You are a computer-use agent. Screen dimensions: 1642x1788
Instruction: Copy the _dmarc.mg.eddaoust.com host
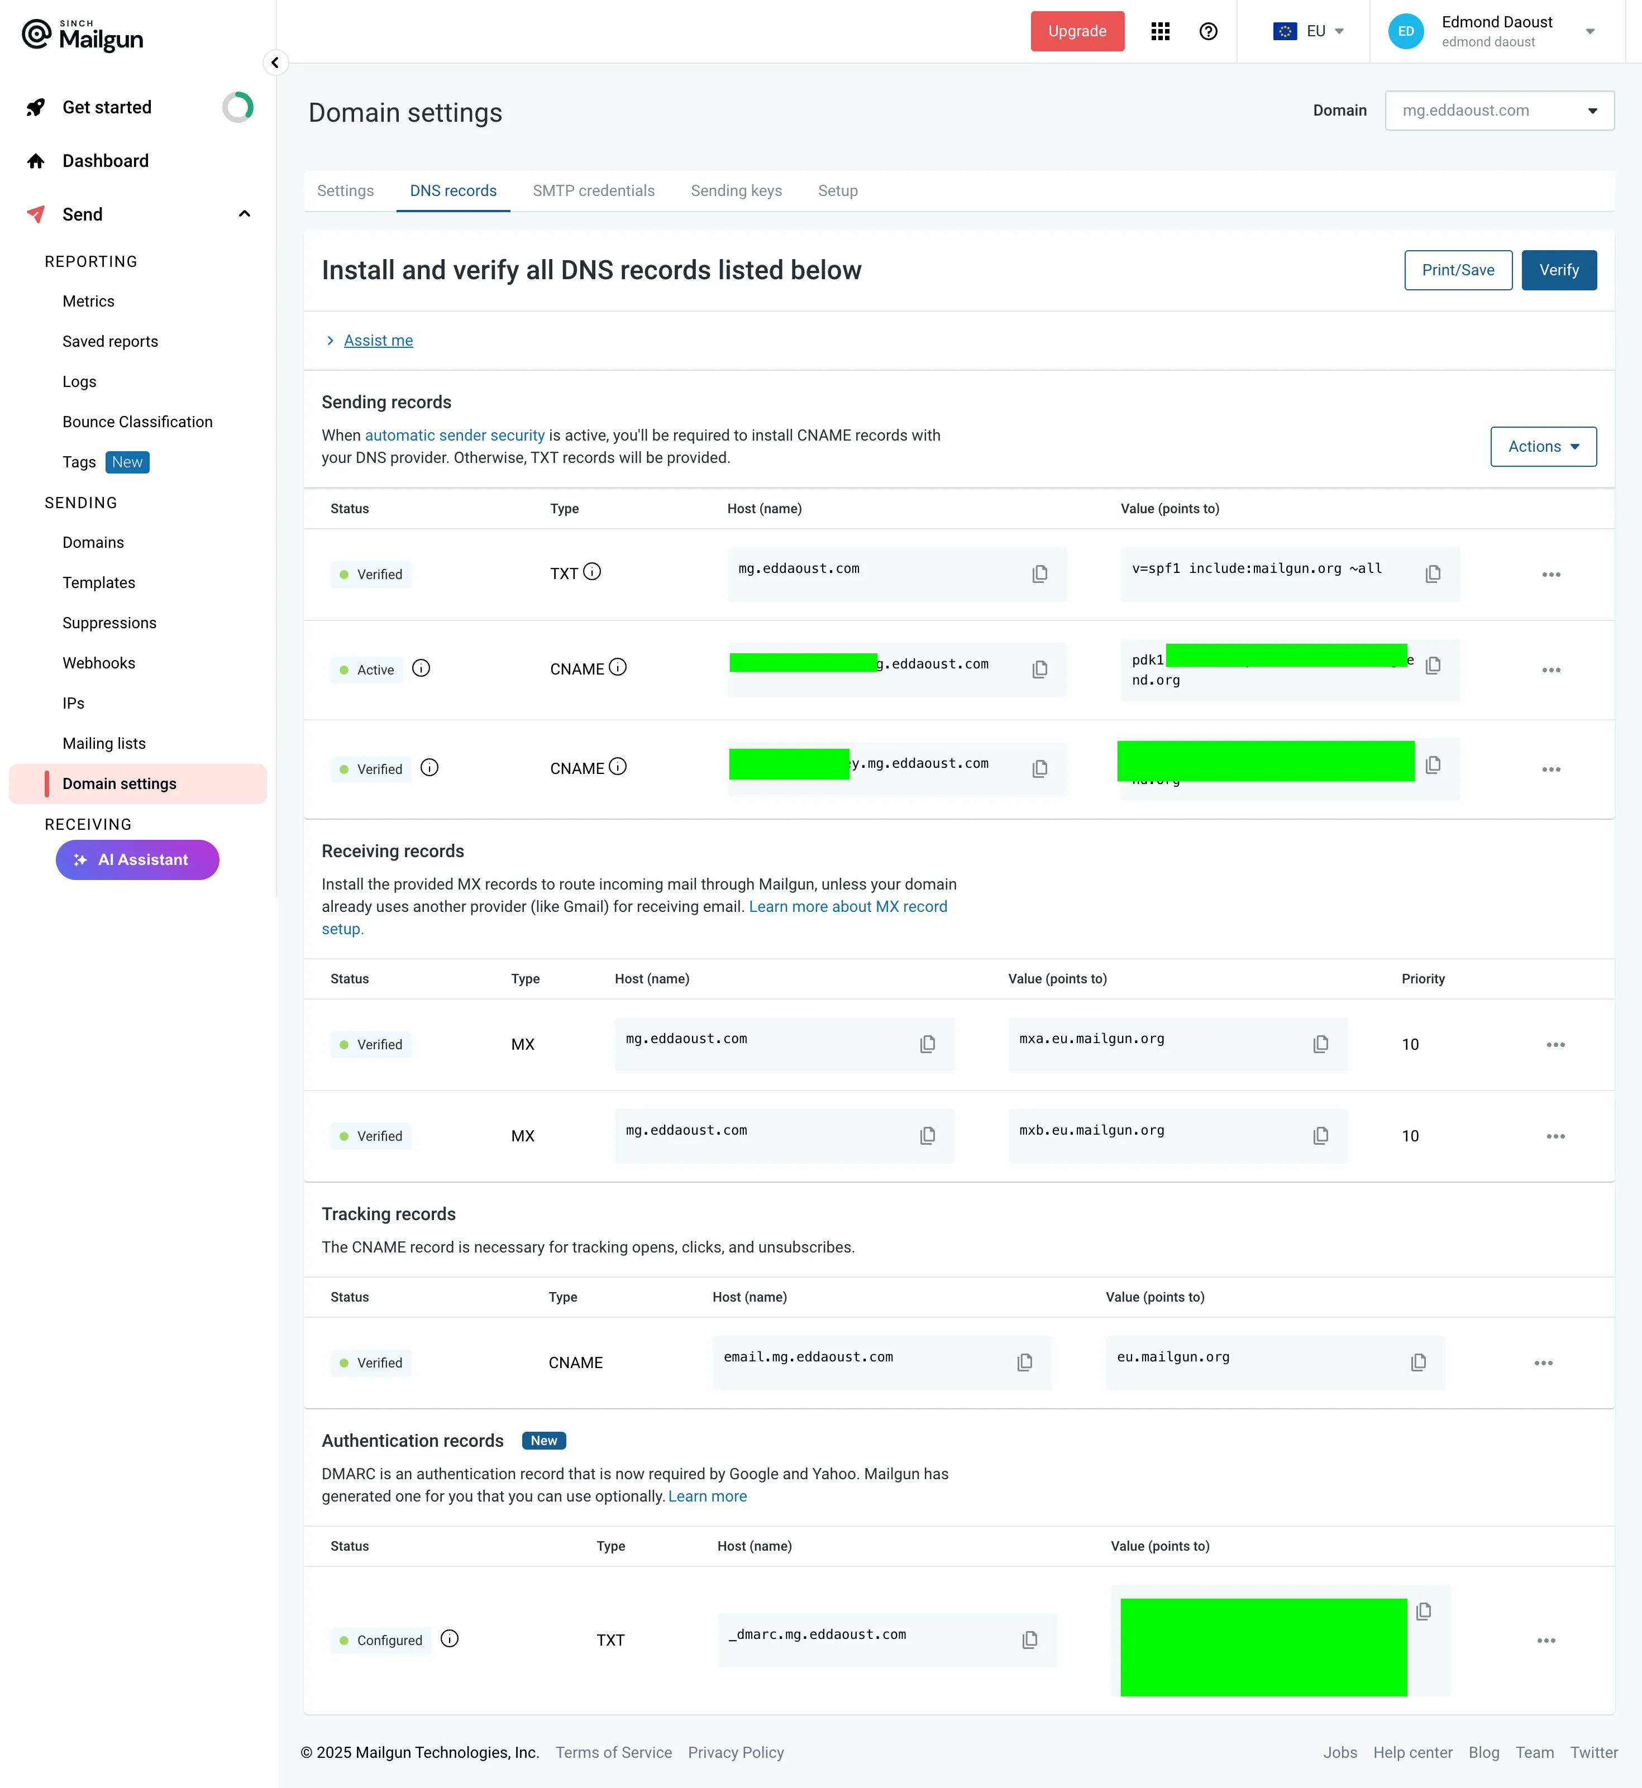tap(1030, 1639)
